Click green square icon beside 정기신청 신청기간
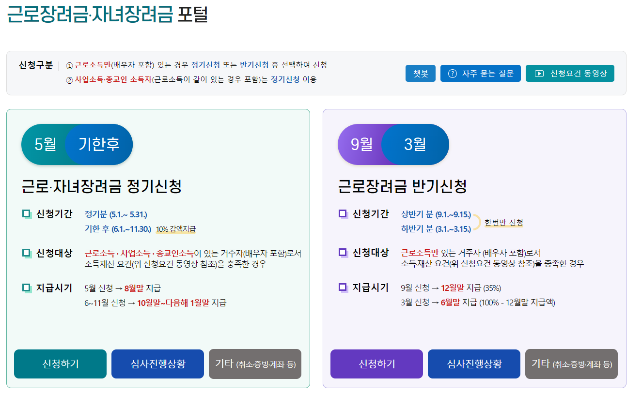This screenshot has height=393, width=642. coord(27,214)
